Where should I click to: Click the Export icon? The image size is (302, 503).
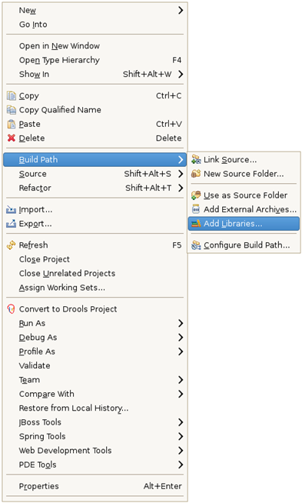coord(12,224)
